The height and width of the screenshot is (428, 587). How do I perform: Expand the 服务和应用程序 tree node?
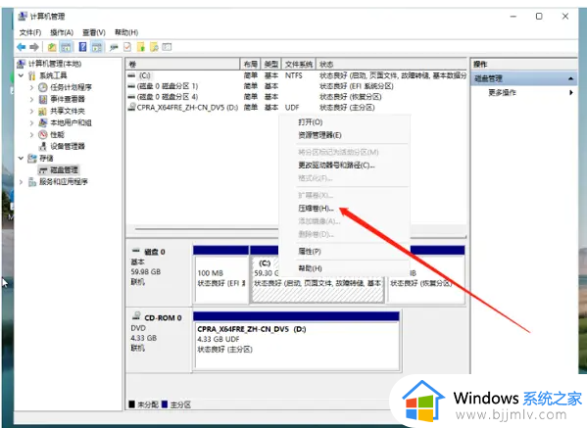click(x=22, y=182)
